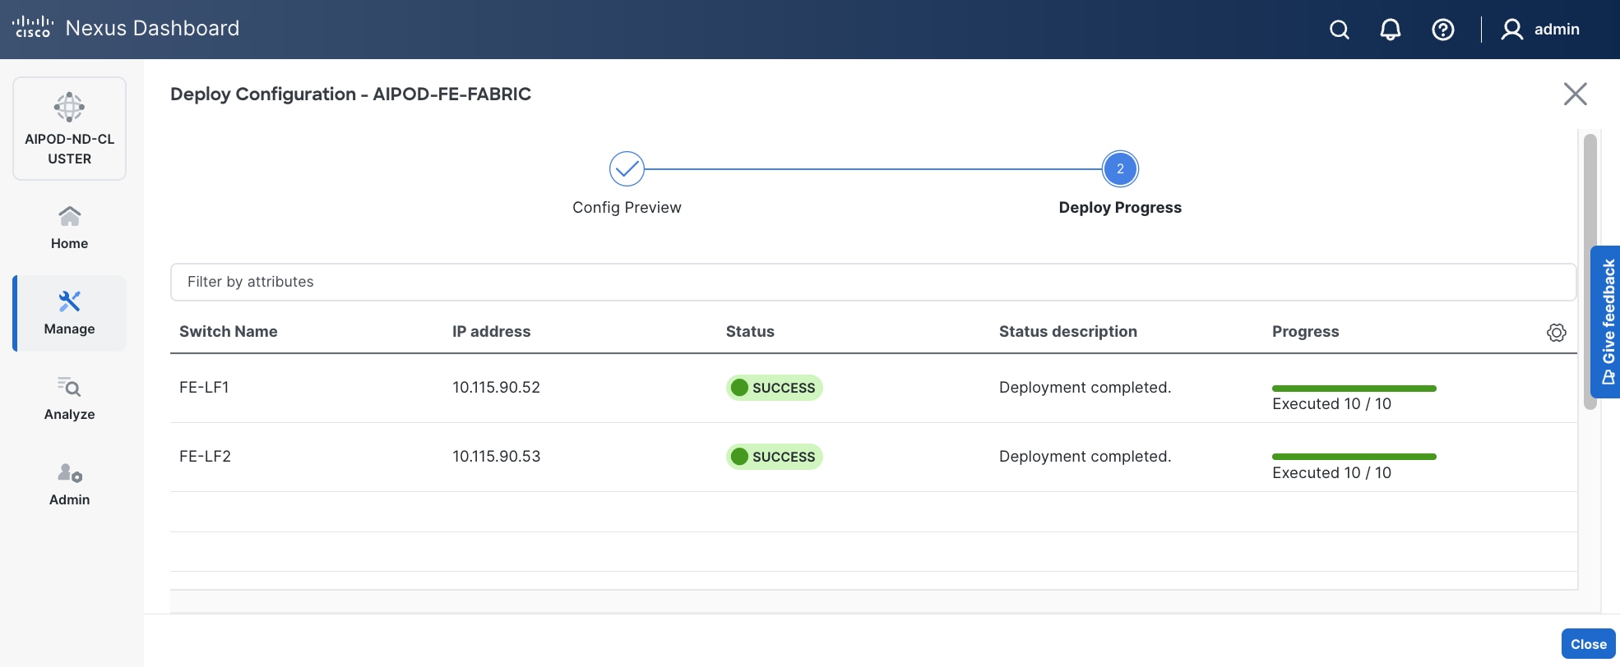Open the Admin section in the sidebar
The height and width of the screenshot is (667, 1620).
(x=70, y=484)
